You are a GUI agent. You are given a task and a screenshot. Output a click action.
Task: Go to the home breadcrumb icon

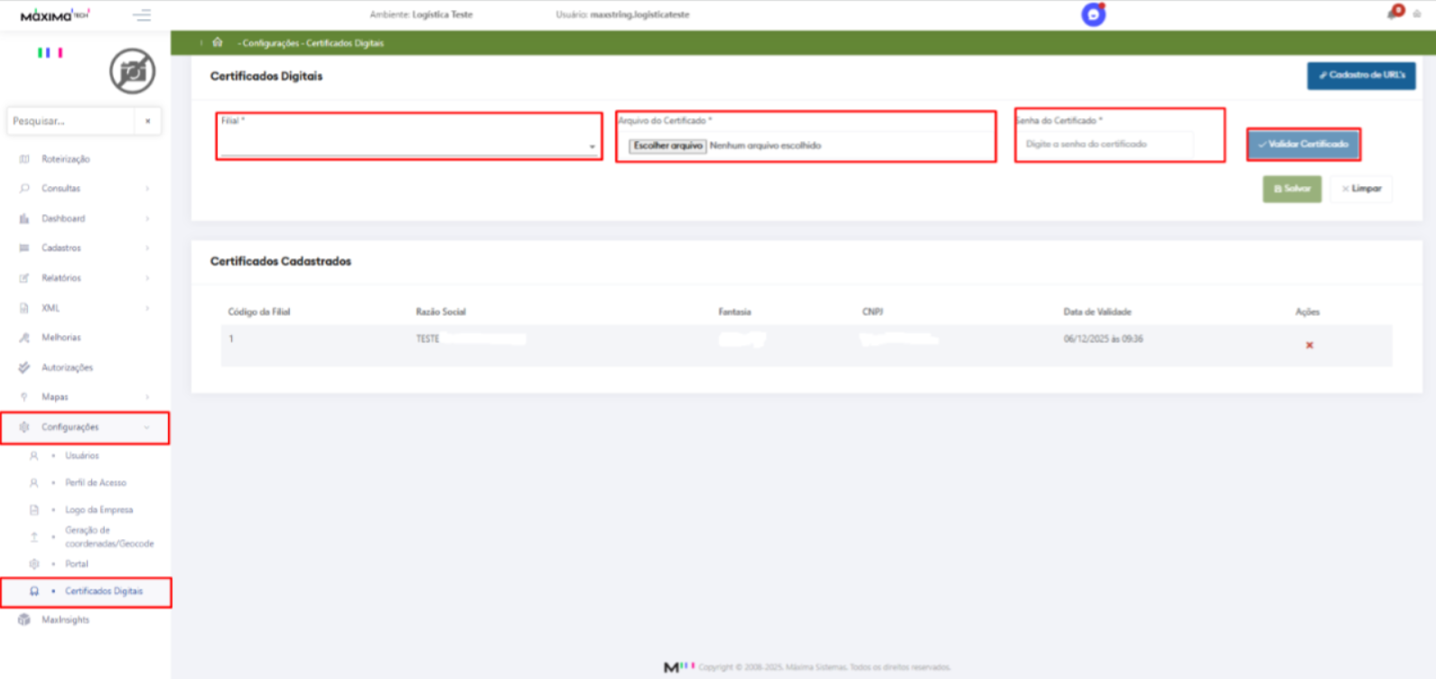pos(218,42)
